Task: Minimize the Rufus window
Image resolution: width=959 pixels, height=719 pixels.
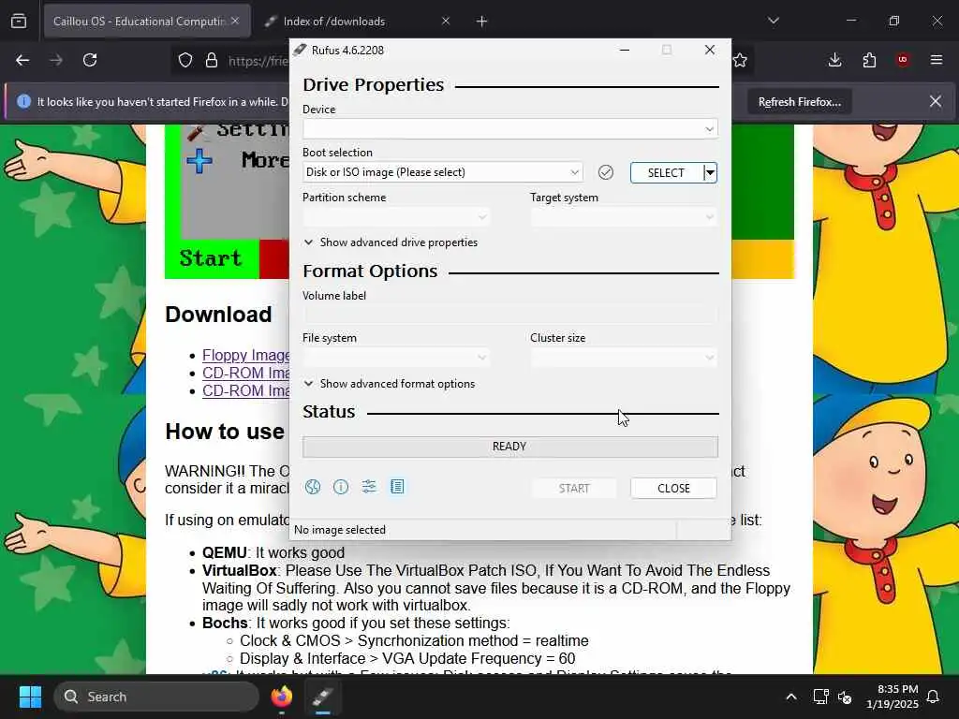Action: [625, 51]
